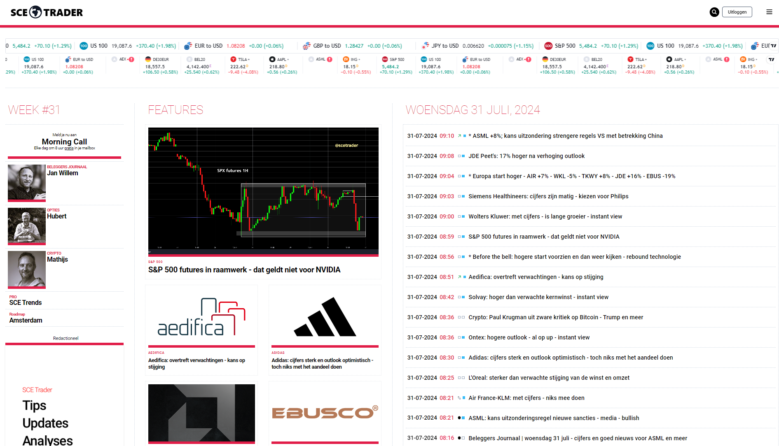Go to SCE Trends
This screenshot has height=446, width=779.
[x=26, y=302]
